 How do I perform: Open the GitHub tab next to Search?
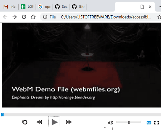coord(78,7)
